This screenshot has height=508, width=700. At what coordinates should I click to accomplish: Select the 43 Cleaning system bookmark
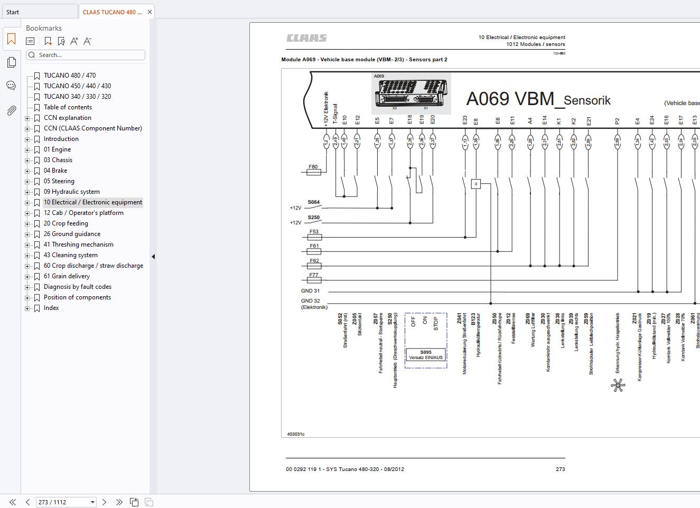[71, 255]
